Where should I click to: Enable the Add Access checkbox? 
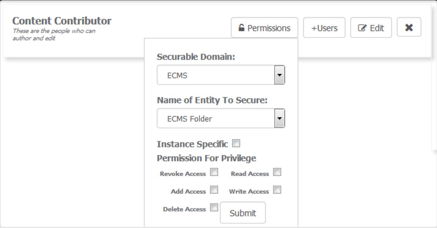click(214, 190)
